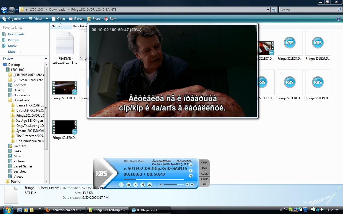The width and height of the screenshot is (343, 214).
Task: Switch to VIDEO mode tab in BS.Player
Action: coord(204,162)
